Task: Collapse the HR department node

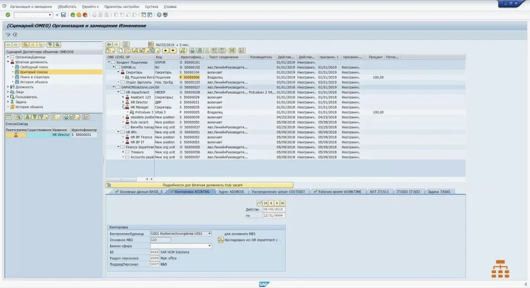Action: (x=119, y=92)
